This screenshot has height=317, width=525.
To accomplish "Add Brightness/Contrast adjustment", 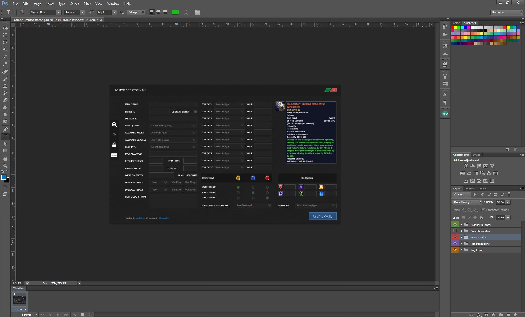I will click(x=466, y=166).
